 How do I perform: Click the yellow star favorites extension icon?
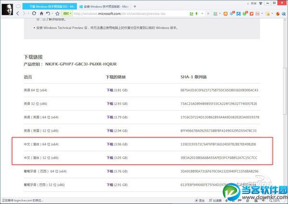(x=268, y=13)
